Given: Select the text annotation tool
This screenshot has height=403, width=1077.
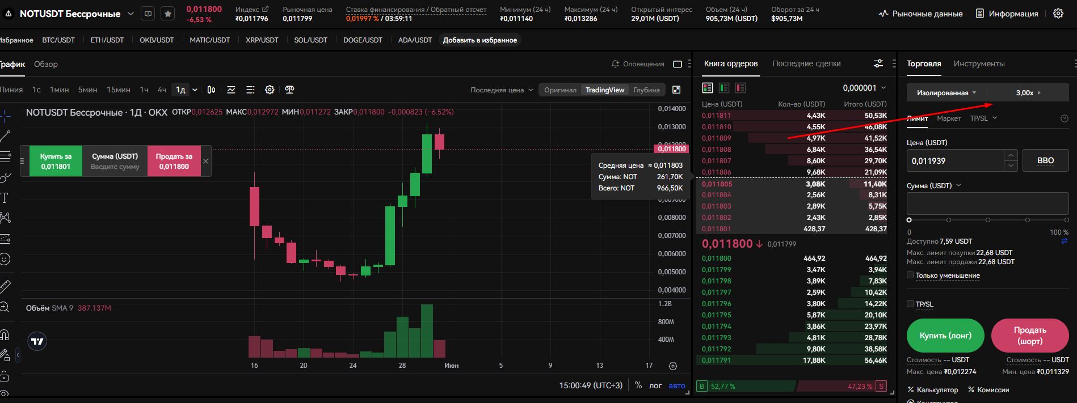Looking at the screenshot, I should (5, 198).
